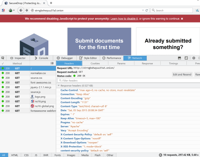Open the Tor button dropdown arrow
This screenshot has height=157, width=200.
coord(14,10)
